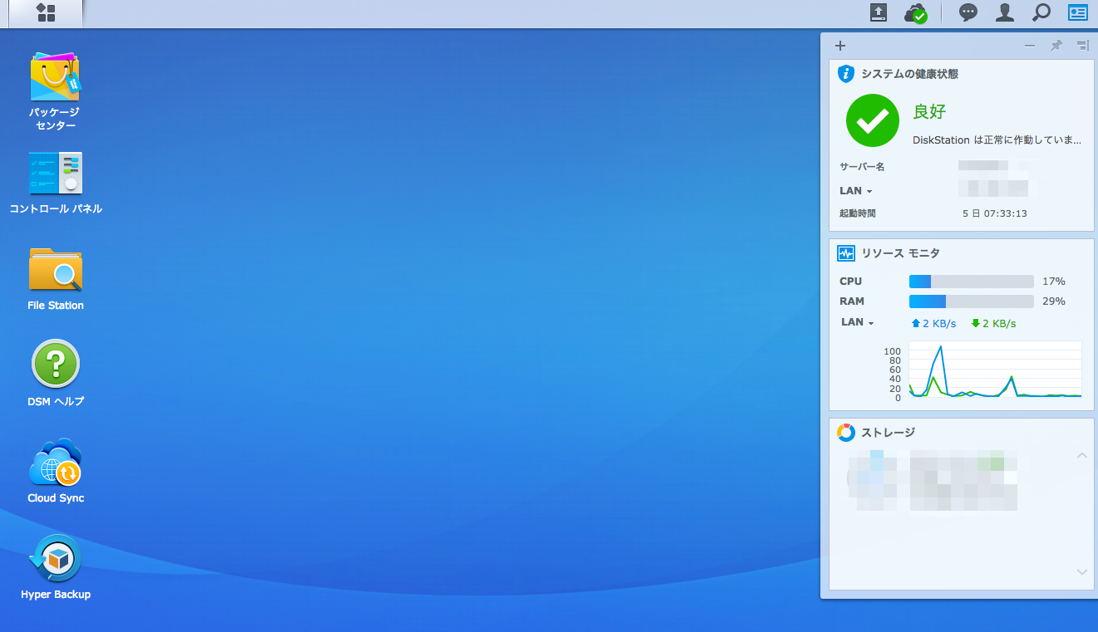This screenshot has height=632, width=1098.
Task: Toggle the widgets panel icon
Action: pyautogui.click(x=1078, y=12)
